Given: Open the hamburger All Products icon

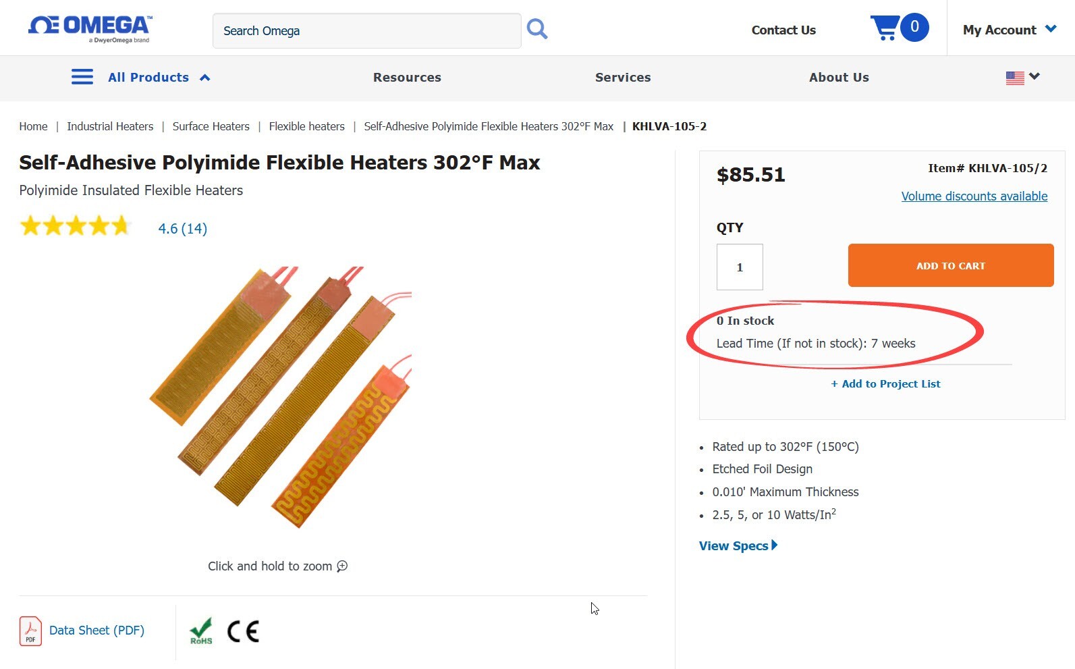Looking at the screenshot, I should point(82,77).
